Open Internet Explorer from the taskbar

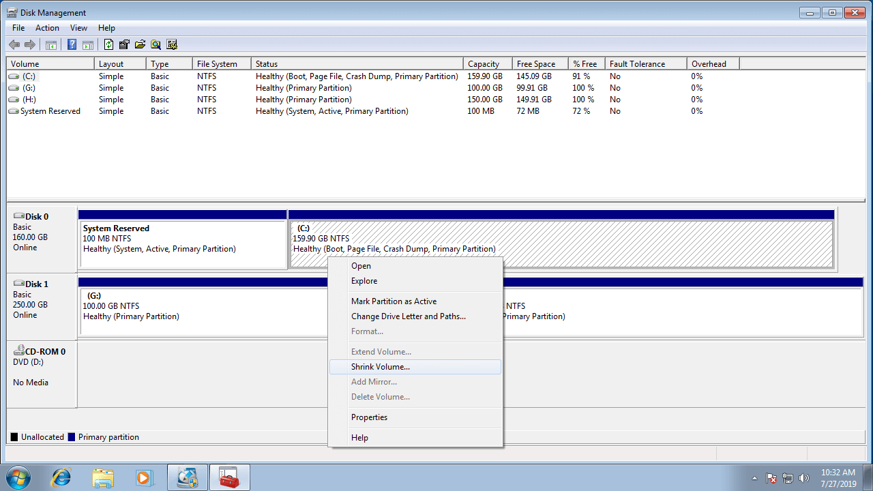click(x=61, y=477)
